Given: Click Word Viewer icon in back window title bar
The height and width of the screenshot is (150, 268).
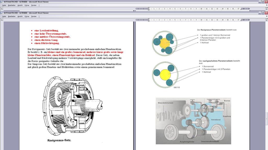Looking at the screenshot, I should click(x=2, y=2).
